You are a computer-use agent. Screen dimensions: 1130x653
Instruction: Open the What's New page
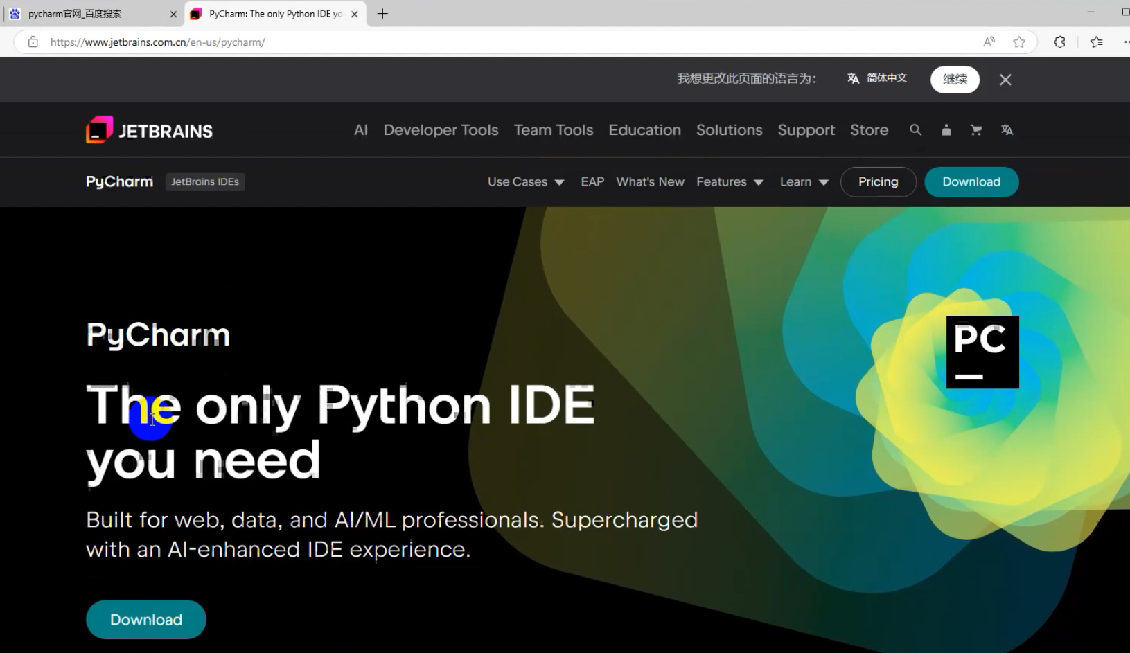pyautogui.click(x=650, y=181)
